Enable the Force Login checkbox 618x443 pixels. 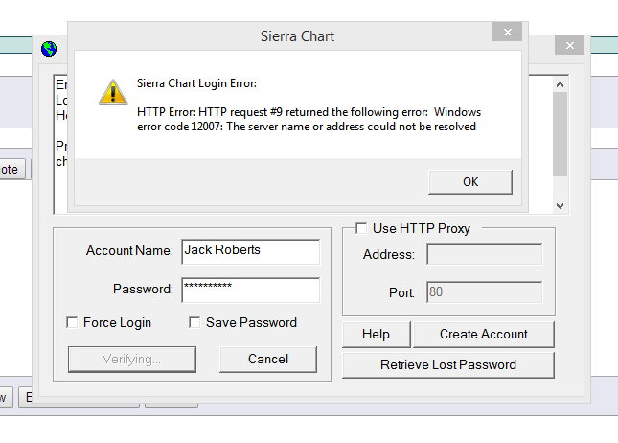pyautogui.click(x=72, y=322)
